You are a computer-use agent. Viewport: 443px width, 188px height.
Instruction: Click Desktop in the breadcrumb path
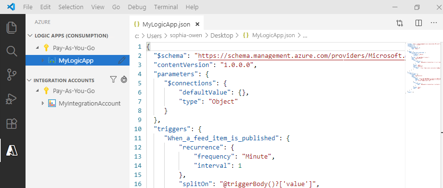click(x=222, y=36)
